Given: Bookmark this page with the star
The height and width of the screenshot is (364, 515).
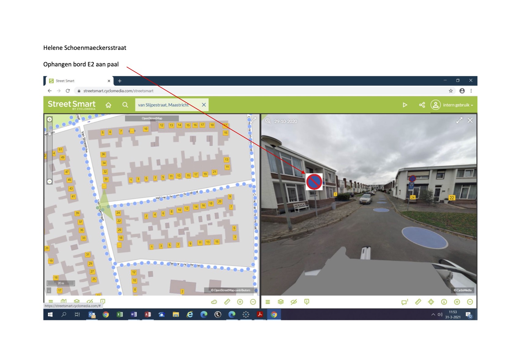Looking at the screenshot, I should pyautogui.click(x=451, y=91).
